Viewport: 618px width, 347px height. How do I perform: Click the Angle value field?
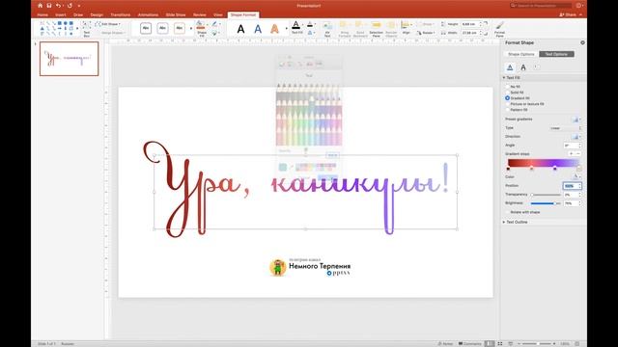click(570, 146)
